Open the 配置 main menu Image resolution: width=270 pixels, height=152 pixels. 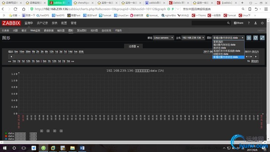[x=64, y=23]
